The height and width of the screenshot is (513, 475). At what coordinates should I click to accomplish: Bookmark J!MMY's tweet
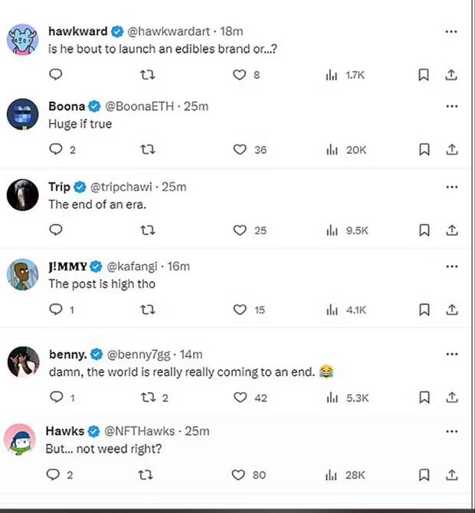(424, 309)
